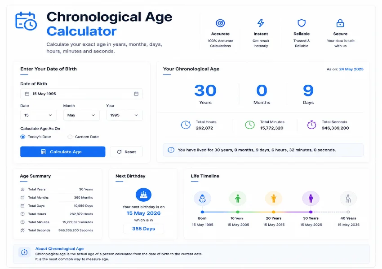Click the Total Months calendar icon in summary

point(22,198)
